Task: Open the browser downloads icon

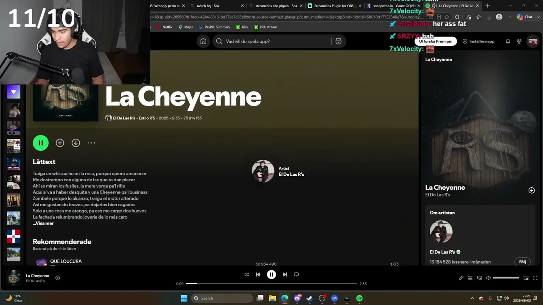Action: 489,17
